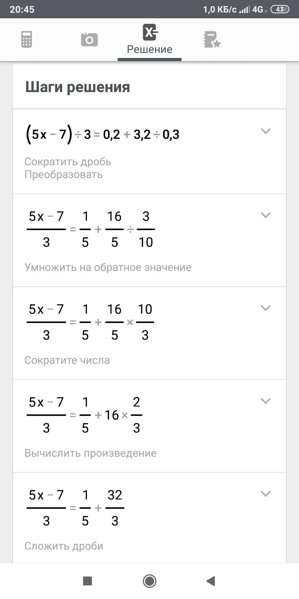Open the camera scan tab
The width and height of the screenshot is (299, 599).
[89, 39]
